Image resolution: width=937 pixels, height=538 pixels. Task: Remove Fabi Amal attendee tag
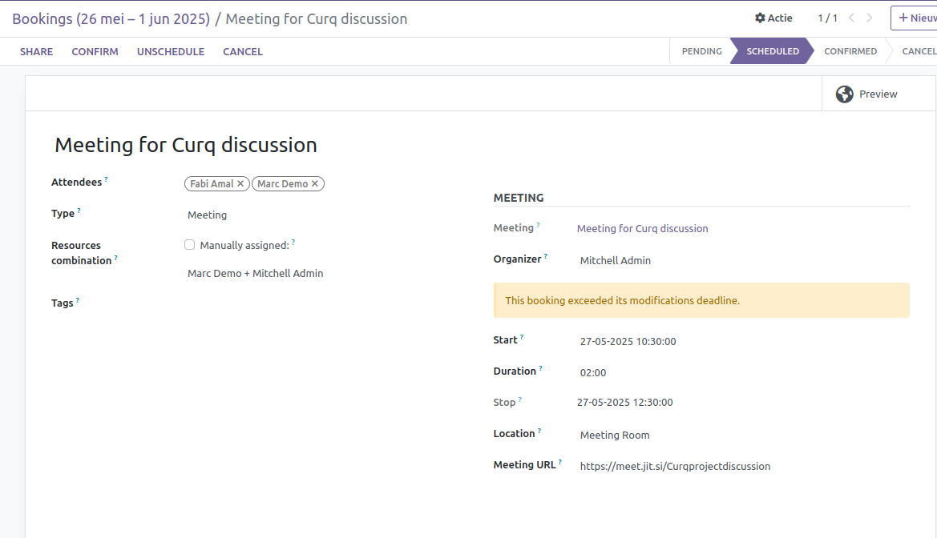[x=240, y=184]
